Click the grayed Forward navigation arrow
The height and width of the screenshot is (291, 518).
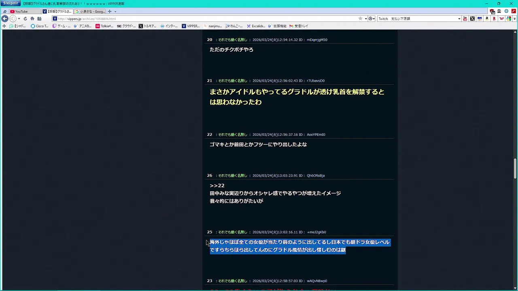click(x=13, y=19)
